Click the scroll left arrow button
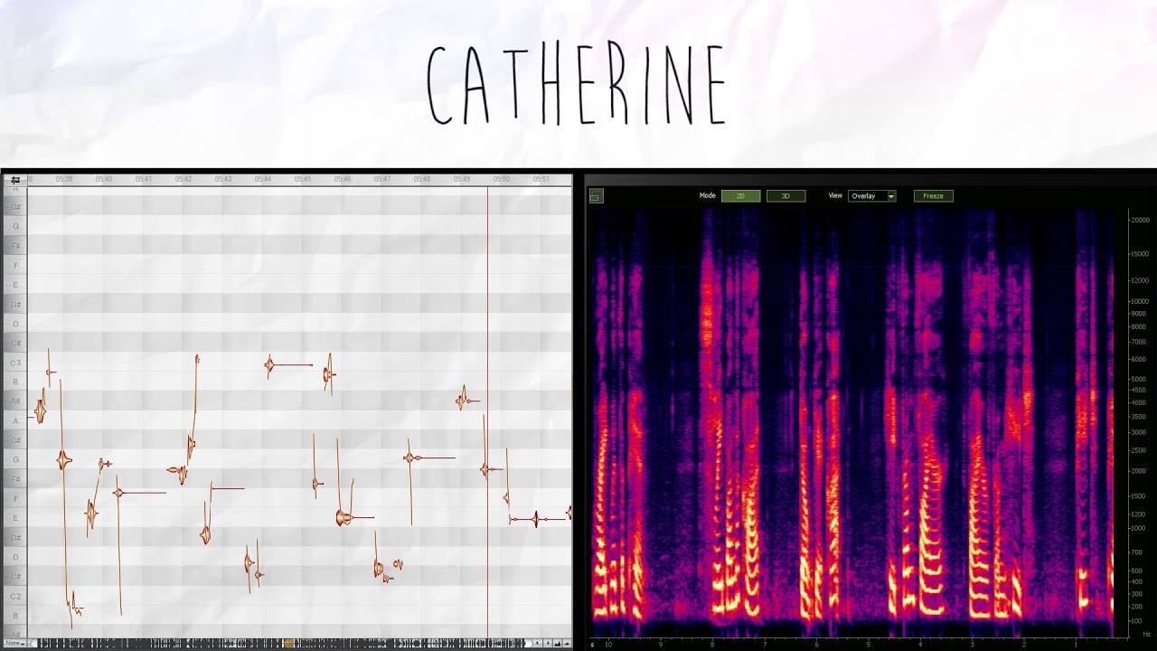 [x=537, y=643]
